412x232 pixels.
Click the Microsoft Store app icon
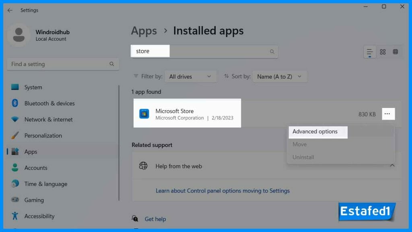(144, 114)
